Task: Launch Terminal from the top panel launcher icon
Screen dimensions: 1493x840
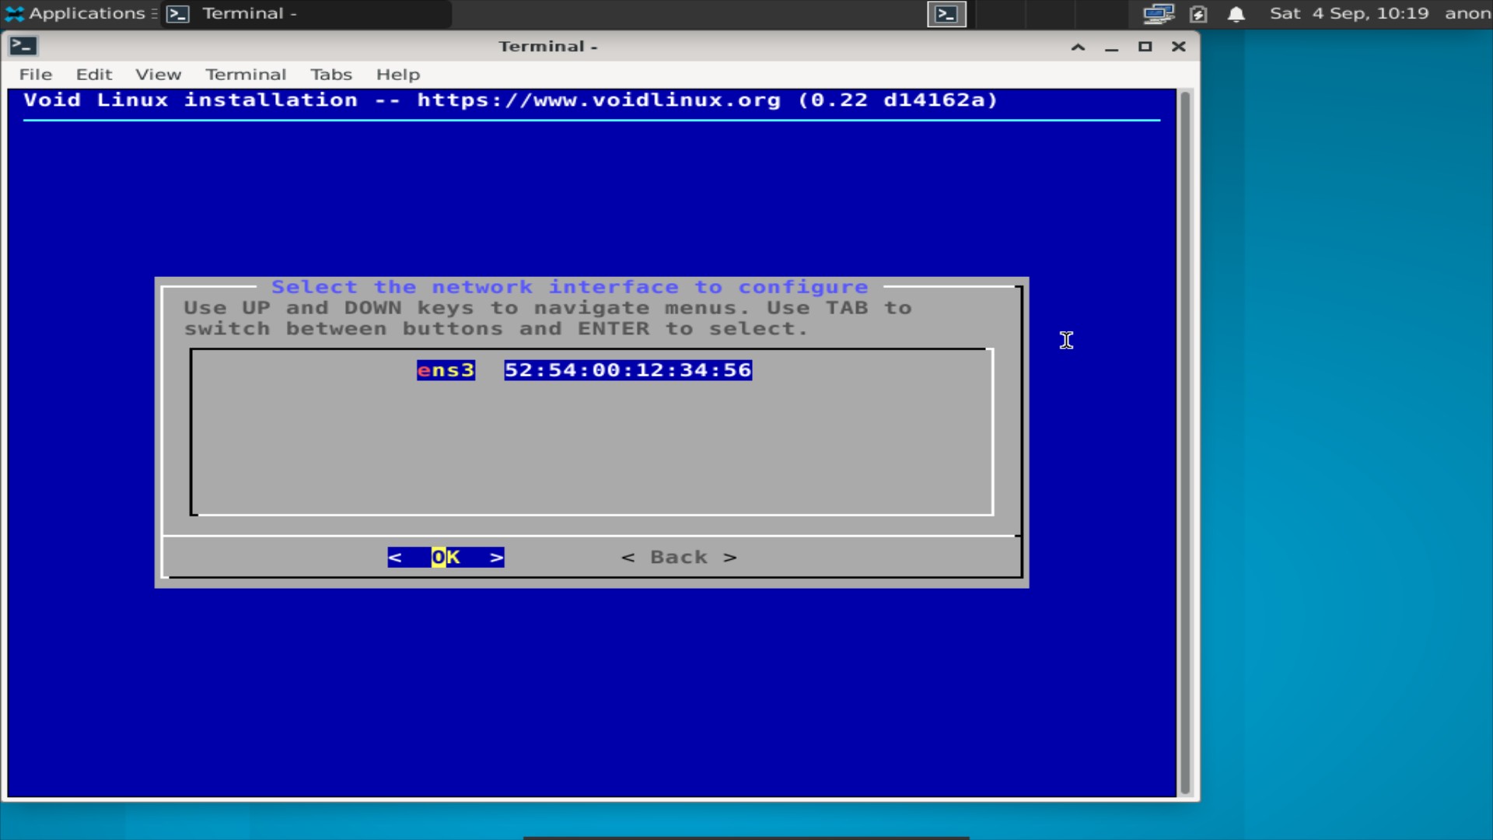Action: coord(946,13)
